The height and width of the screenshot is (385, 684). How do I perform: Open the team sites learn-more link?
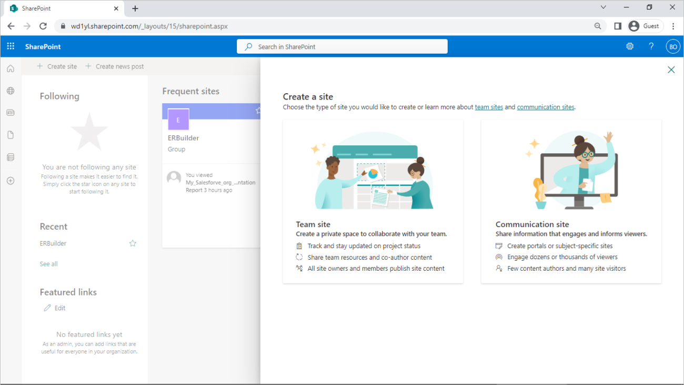489,106
